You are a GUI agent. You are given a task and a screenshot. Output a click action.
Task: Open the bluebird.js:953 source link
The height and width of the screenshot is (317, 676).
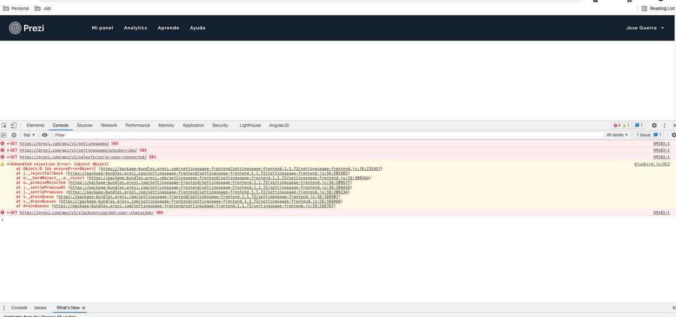click(652, 164)
